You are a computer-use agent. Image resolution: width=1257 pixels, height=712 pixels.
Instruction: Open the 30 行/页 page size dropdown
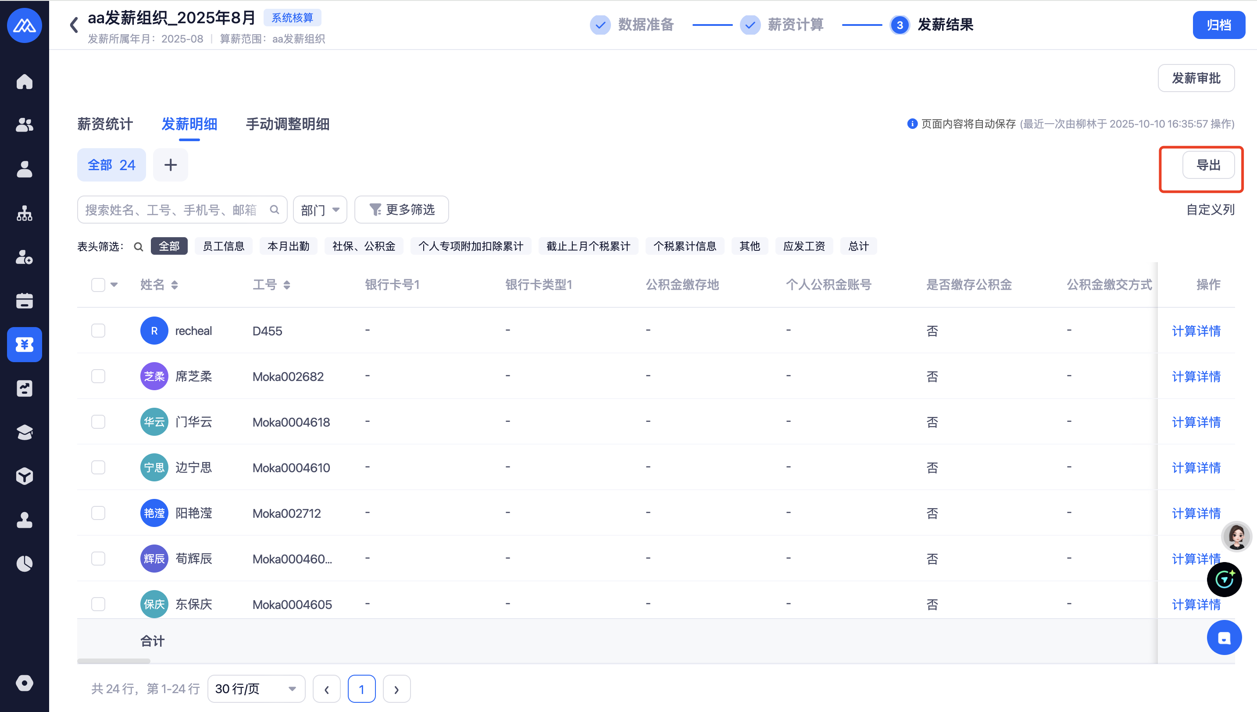tap(256, 688)
